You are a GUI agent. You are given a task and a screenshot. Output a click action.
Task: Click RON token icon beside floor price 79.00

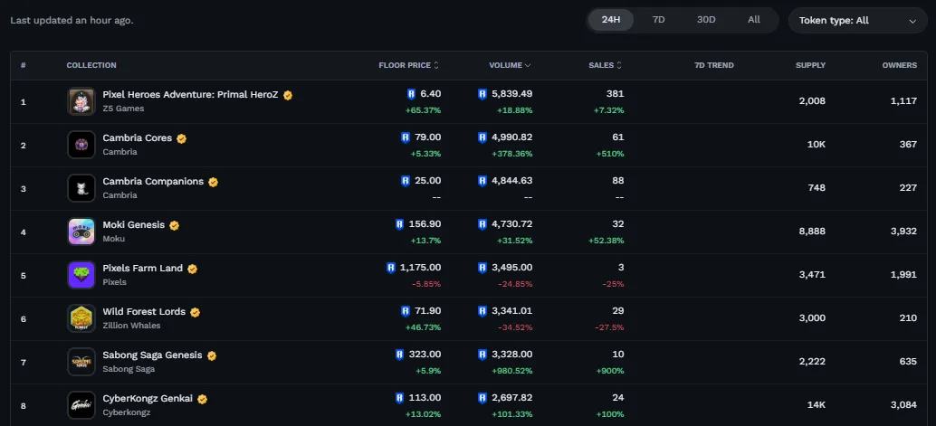click(406, 137)
